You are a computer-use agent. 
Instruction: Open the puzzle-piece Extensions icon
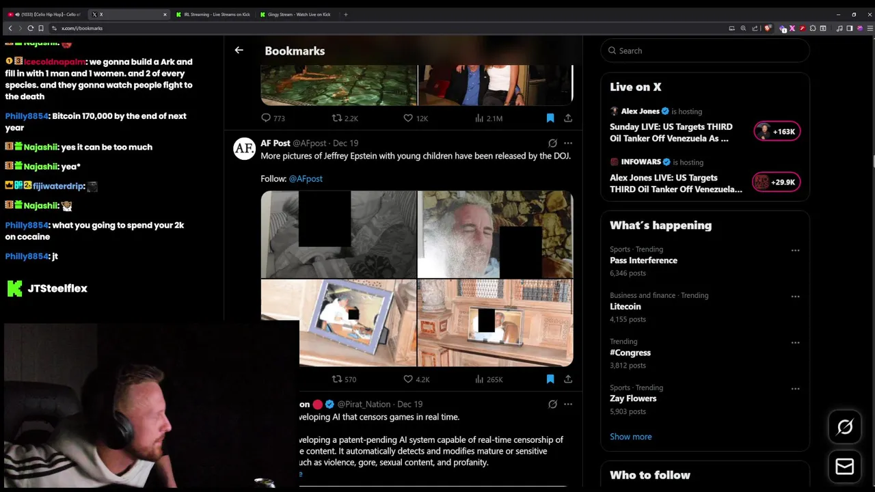(813, 28)
